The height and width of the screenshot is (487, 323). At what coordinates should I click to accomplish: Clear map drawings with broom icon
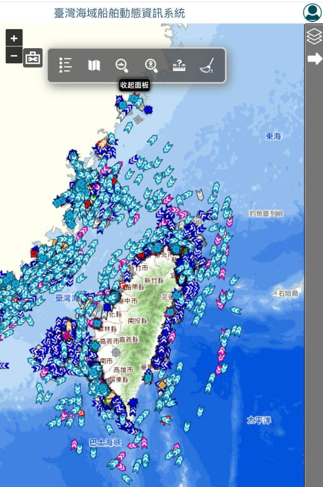click(x=207, y=65)
